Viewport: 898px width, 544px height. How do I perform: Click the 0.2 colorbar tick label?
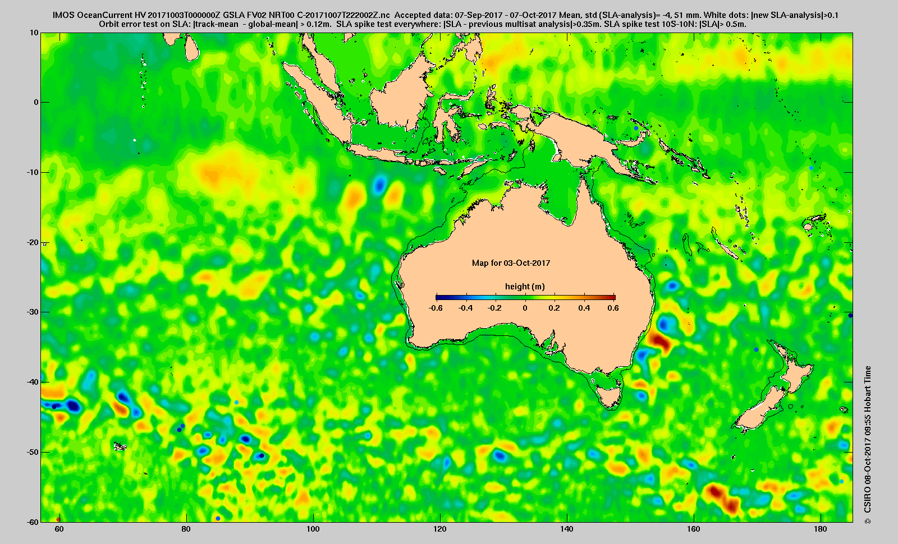click(555, 308)
